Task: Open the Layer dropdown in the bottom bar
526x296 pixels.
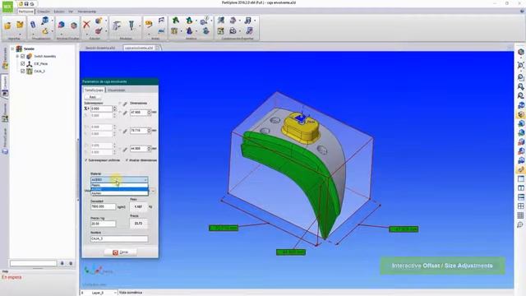Action: 115,293
